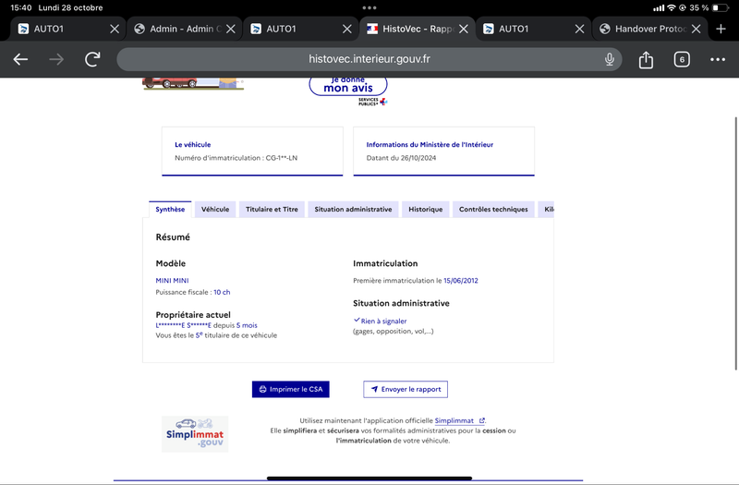Click the Datant du 26/10/2024 text
This screenshot has width=739, height=485.
(401, 158)
